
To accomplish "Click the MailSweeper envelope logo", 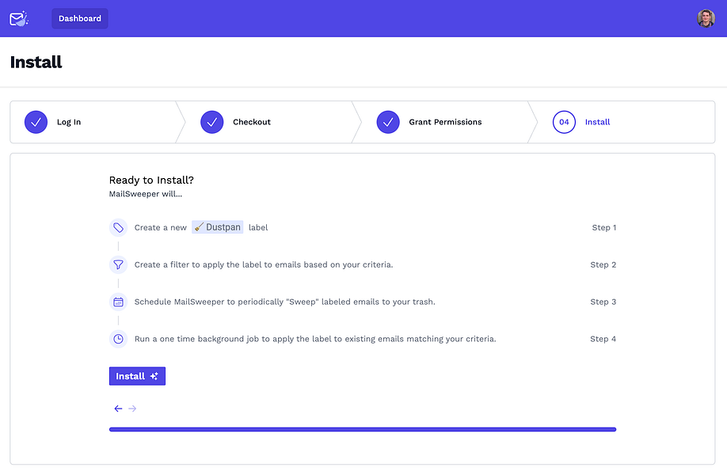I will coord(19,18).
